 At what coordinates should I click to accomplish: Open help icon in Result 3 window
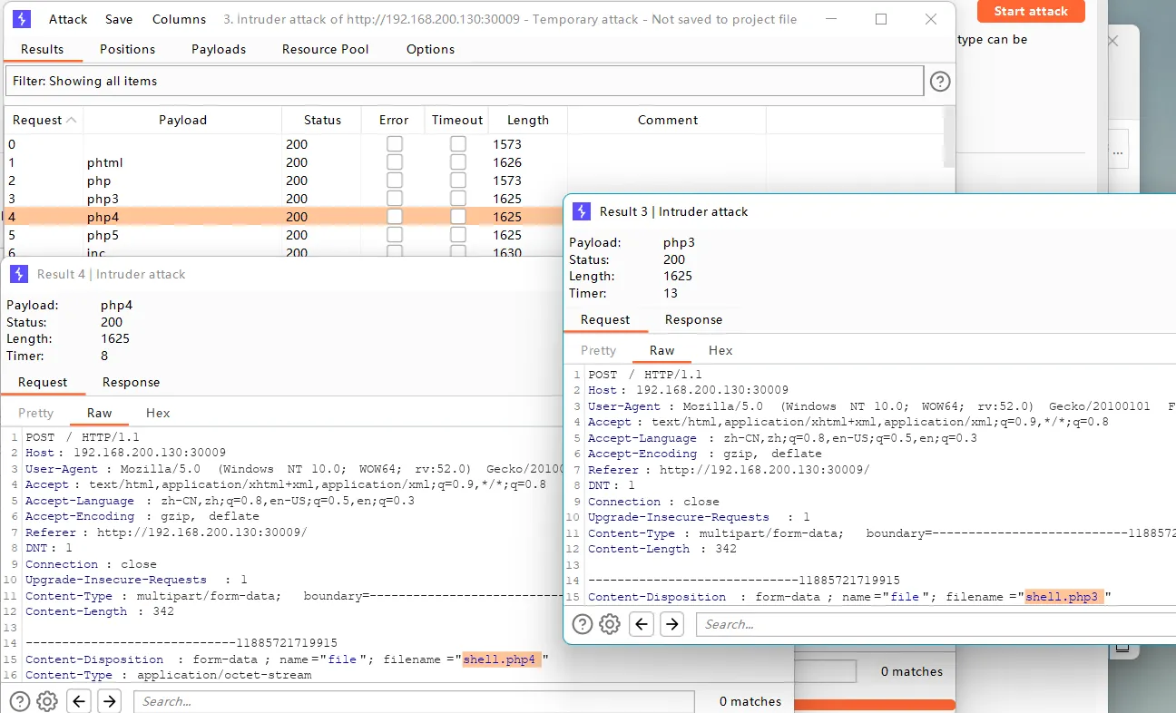click(583, 624)
